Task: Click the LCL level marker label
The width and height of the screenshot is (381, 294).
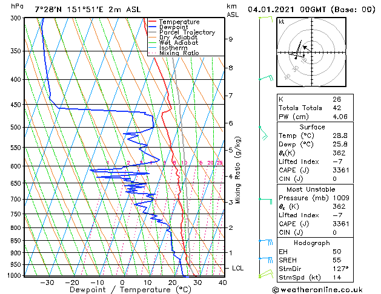Action: click(x=237, y=268)
